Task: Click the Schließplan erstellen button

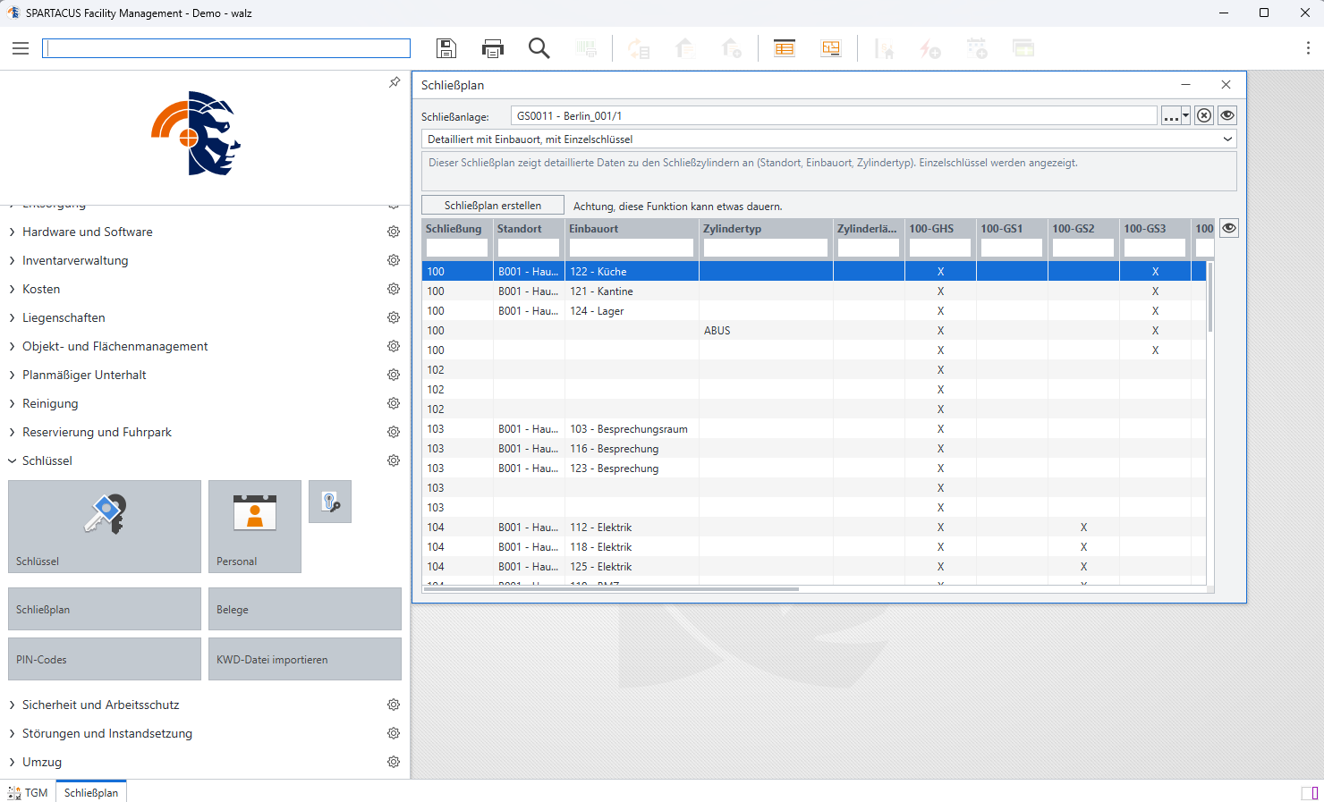Action: pos(493,206)
